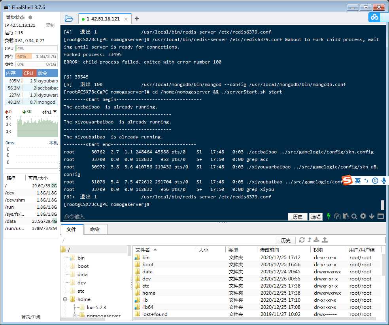
Task: Click the cloud sync icon
Action: pyautogui.click(x=374, y=17)
